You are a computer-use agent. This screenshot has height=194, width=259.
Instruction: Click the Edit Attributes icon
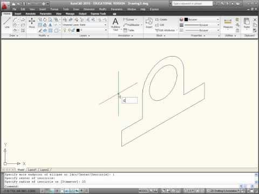tap(157, 30)
